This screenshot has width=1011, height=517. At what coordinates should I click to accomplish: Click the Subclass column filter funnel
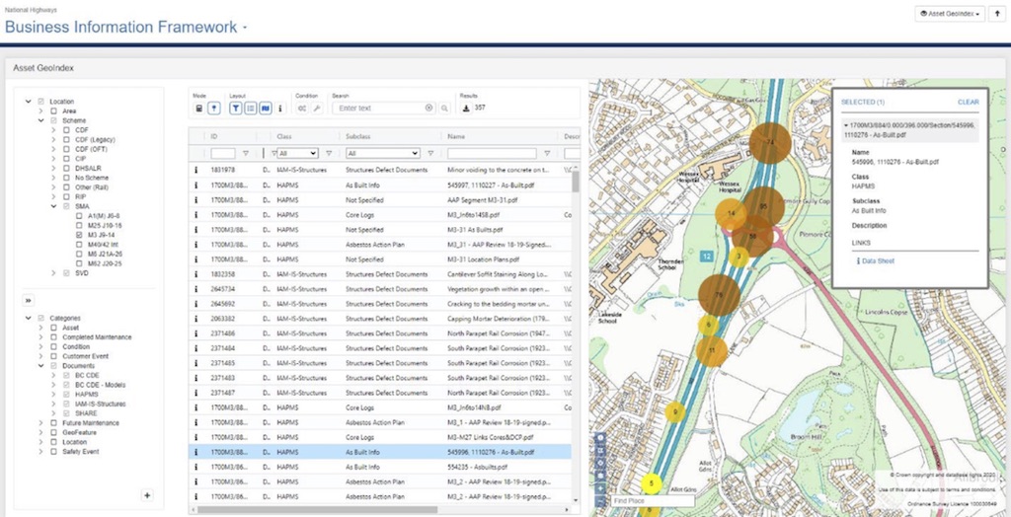[x=430, y=154]
